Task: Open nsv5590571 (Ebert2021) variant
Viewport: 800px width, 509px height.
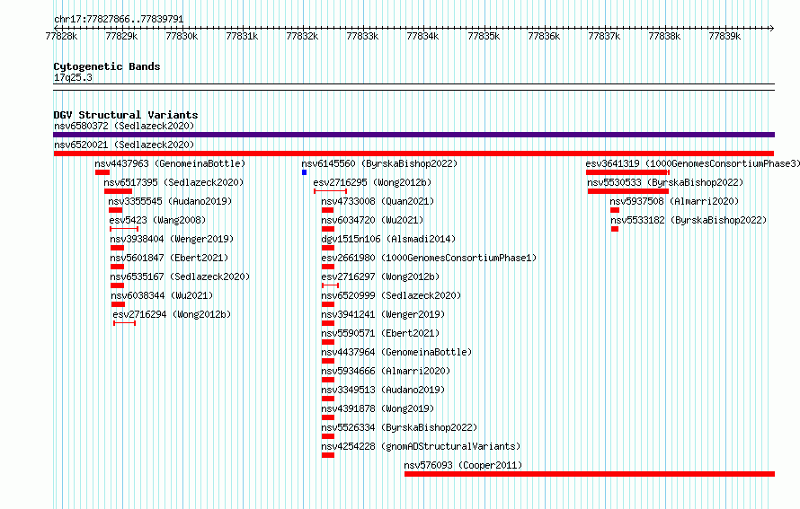Action: coord(380,333)
